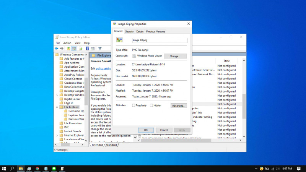Open taskbar search magnifier

tap(12, 169)
